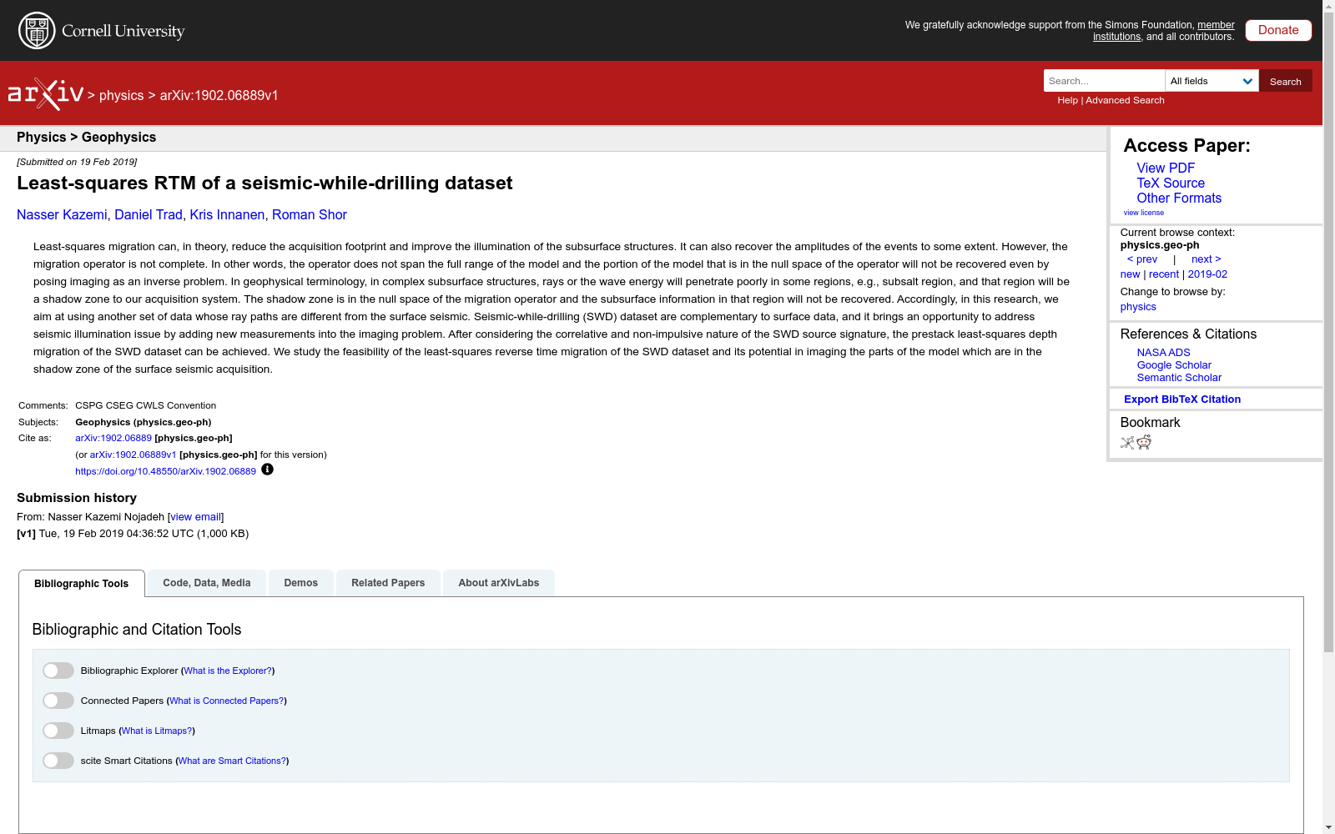This screenshot has width=1335, height=834.
Task: Open the Cornell University logo
Action: click(102, 31)
